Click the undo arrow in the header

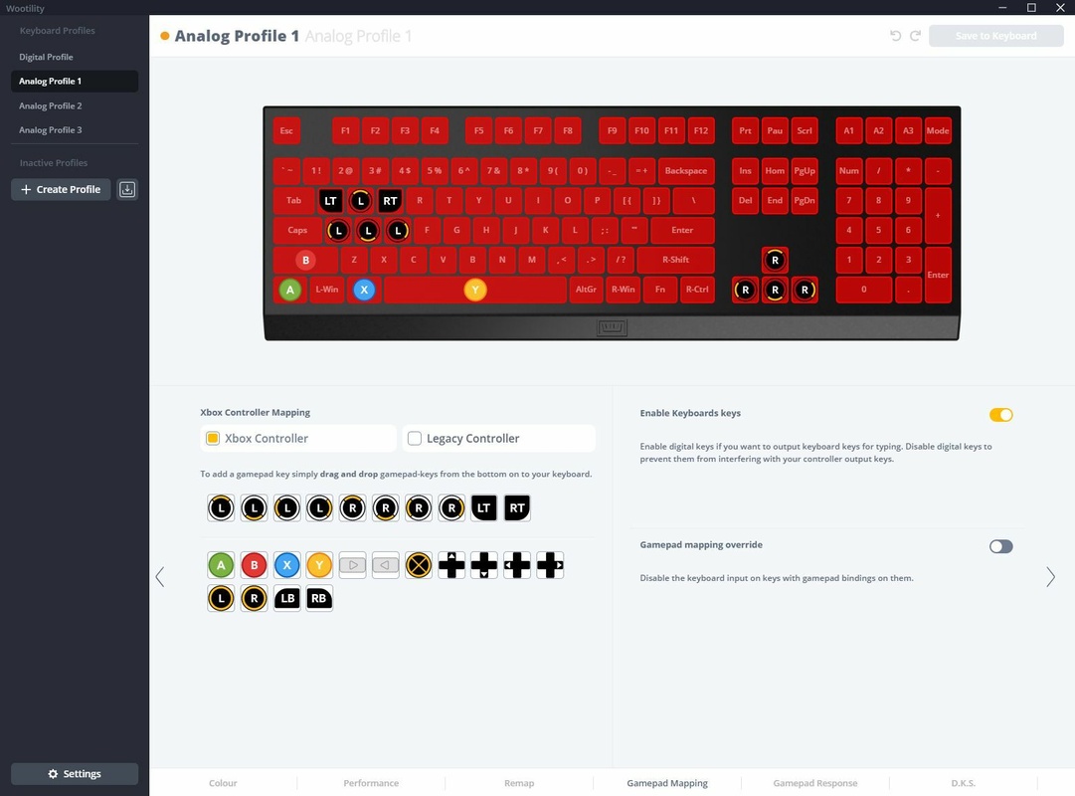point(894,35)
